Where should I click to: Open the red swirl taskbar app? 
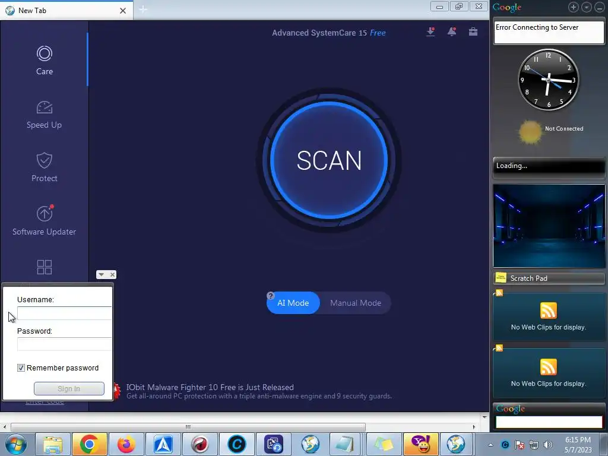point(199,444)
